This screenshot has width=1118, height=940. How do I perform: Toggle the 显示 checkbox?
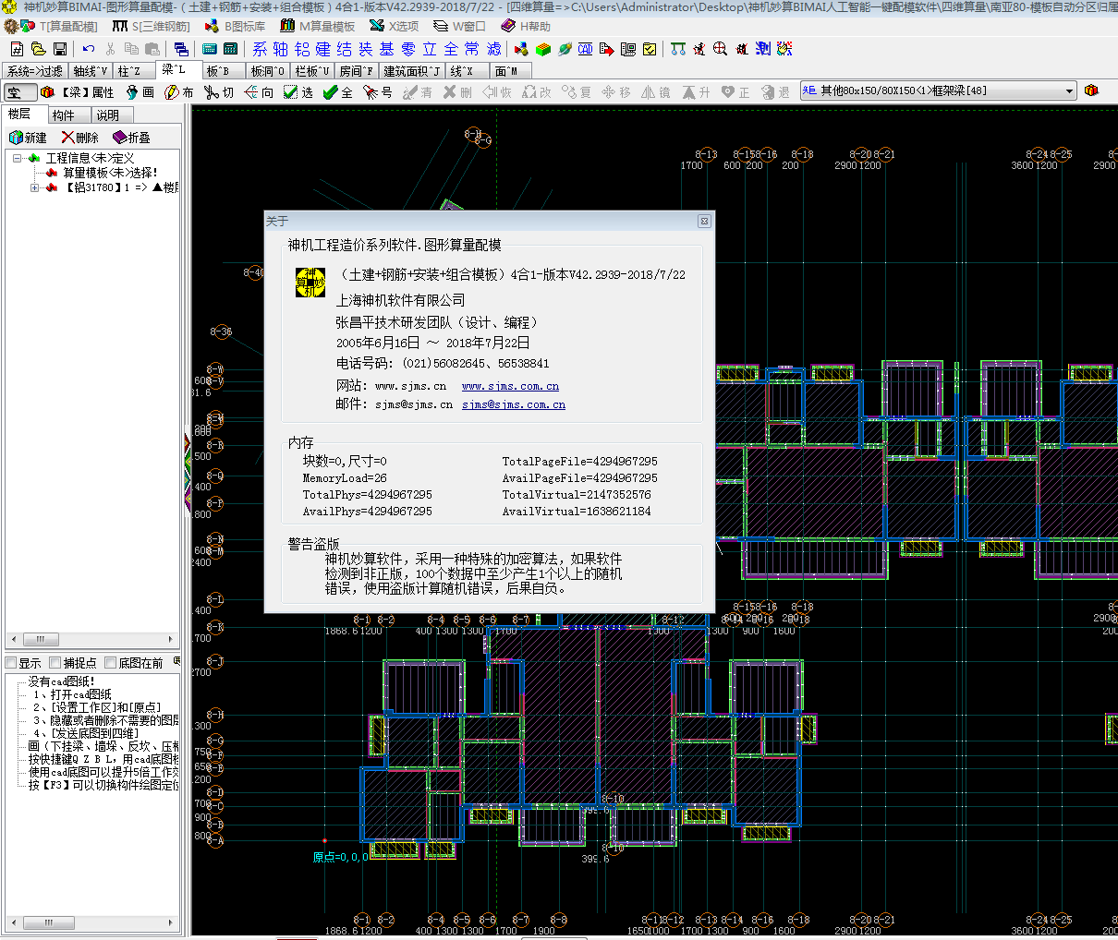(x=11, y=663)
